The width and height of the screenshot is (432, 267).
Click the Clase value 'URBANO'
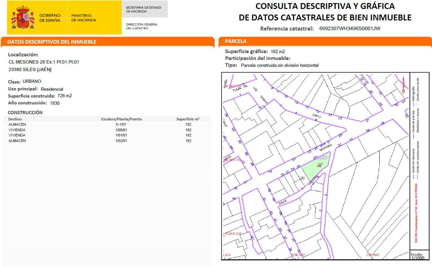pos(32,81)
